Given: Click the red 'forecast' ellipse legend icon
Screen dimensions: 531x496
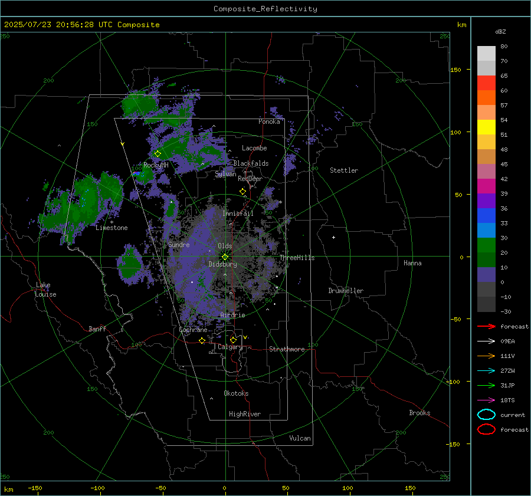Looking at the screenshot, I should point(486,429).
